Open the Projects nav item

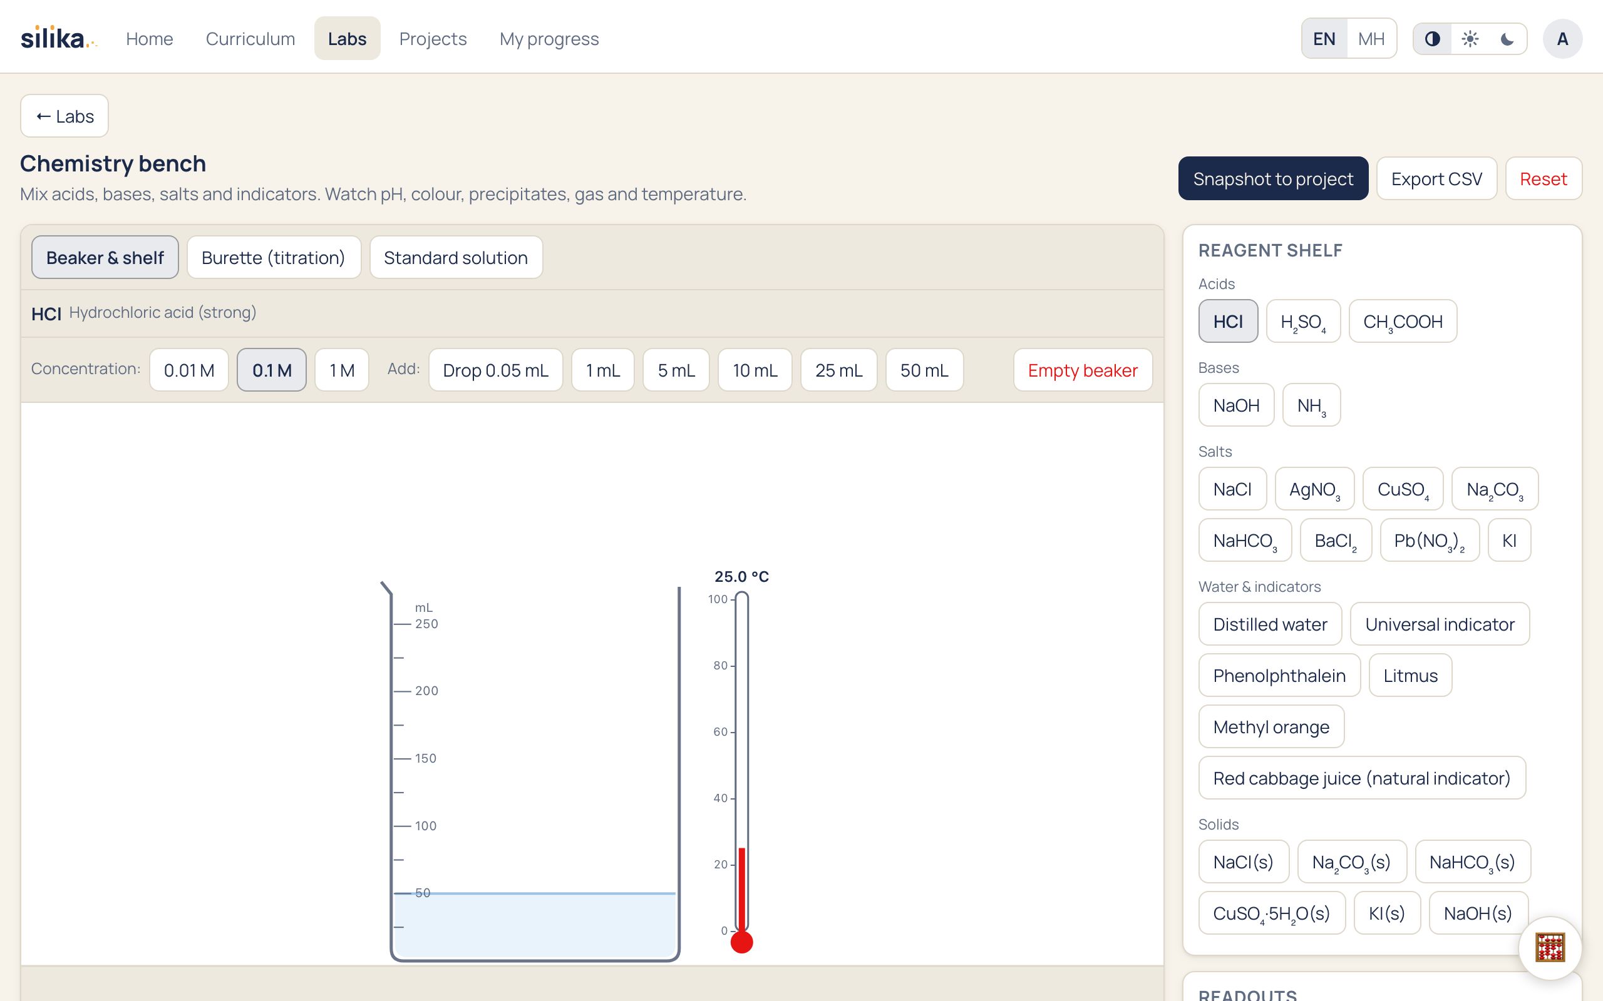(x=433, y=38)
